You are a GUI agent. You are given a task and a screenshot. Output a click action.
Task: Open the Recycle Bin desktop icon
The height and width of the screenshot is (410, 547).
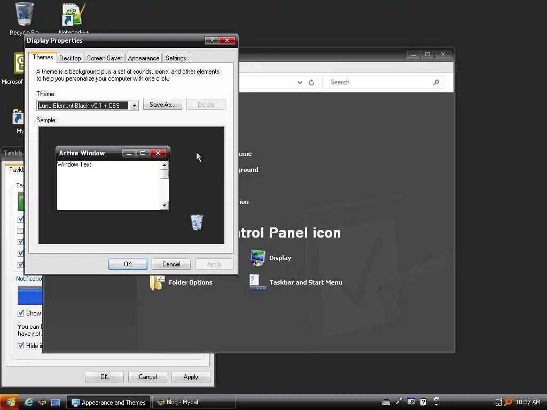24,14
